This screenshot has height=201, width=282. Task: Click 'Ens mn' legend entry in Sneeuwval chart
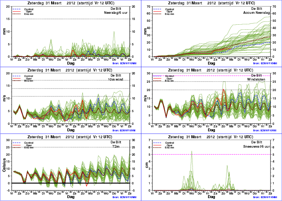[170, 148]
